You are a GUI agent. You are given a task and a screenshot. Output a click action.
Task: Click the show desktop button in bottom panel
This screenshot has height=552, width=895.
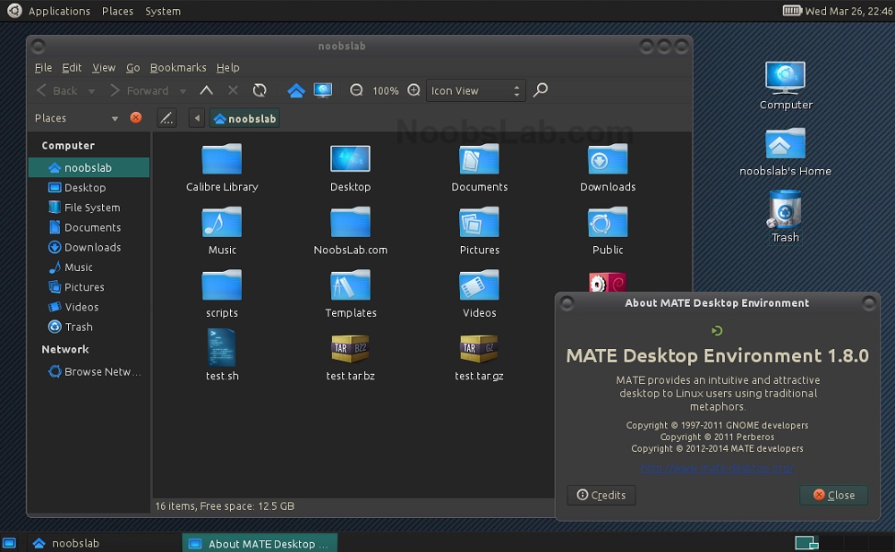click(9, 543)
